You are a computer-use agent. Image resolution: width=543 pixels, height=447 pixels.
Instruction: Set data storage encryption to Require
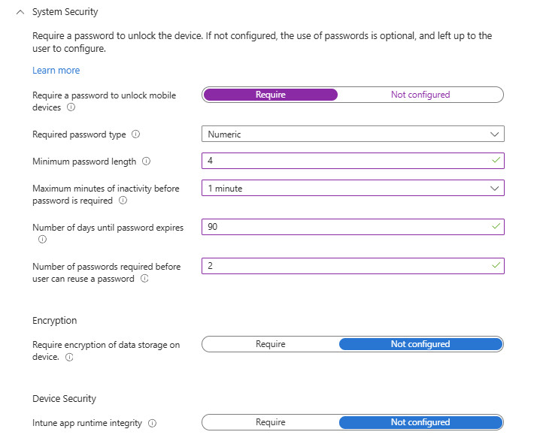[x=271, y=344]
